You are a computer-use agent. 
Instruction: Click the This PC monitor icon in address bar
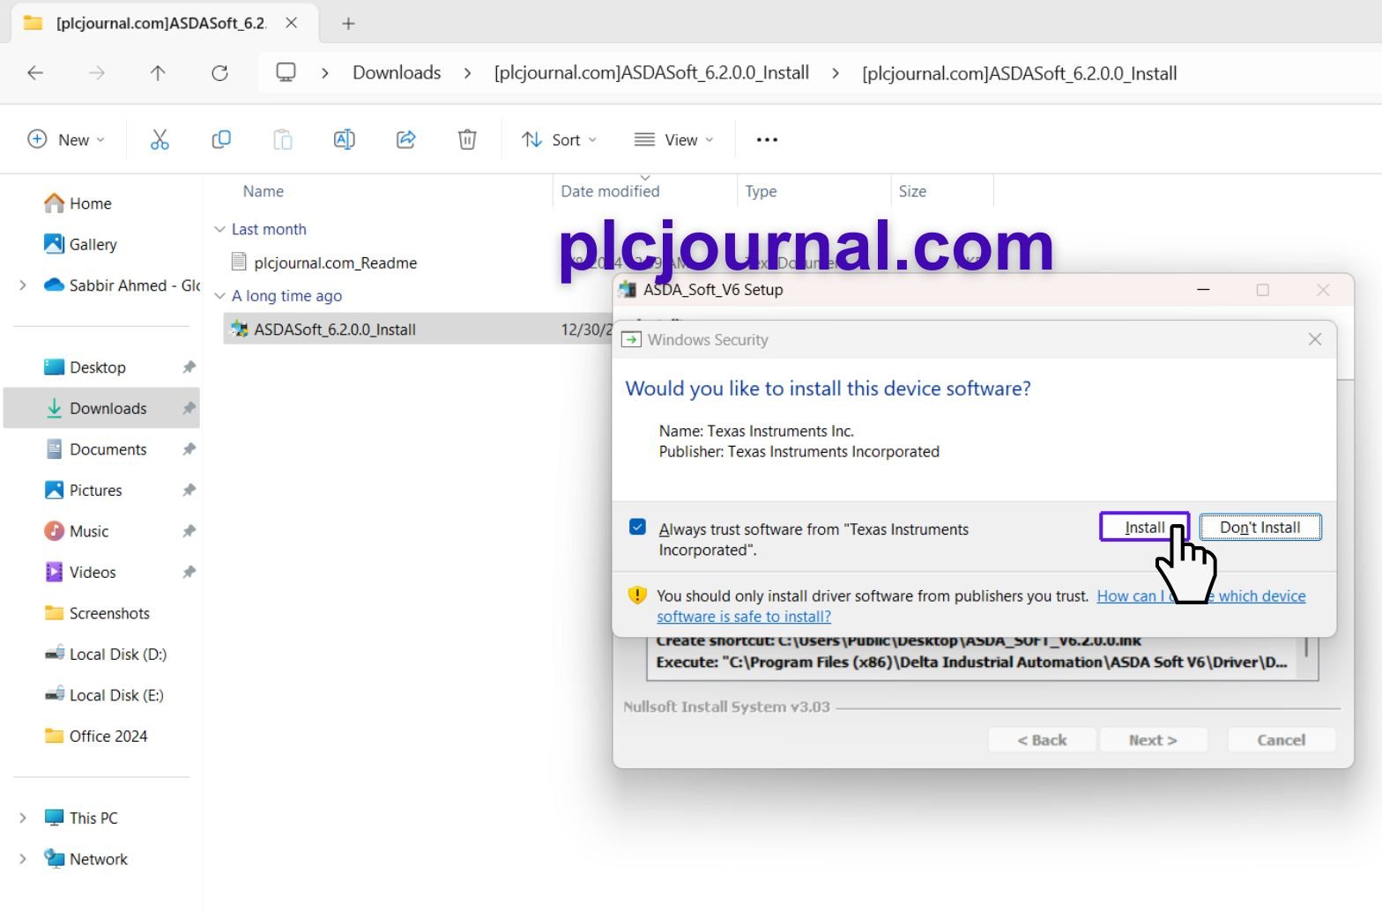(x=286, y=72)
